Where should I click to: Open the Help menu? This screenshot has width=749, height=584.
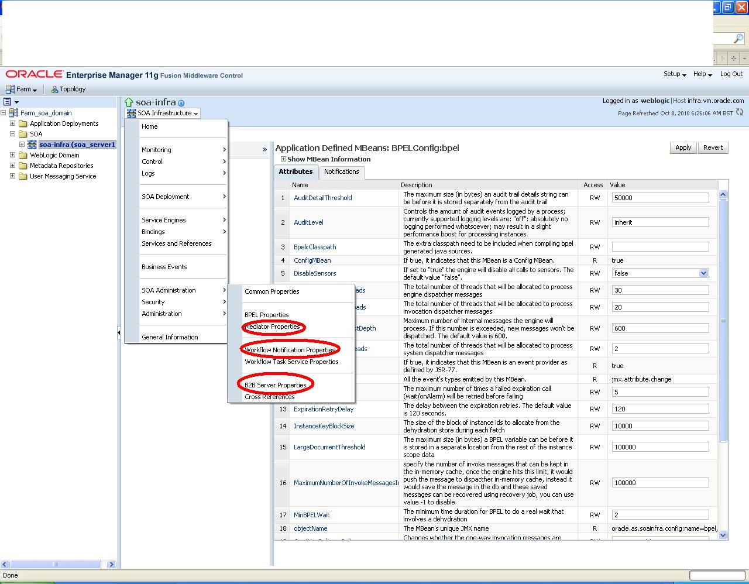pyautogui.click(x=702, y=74)
